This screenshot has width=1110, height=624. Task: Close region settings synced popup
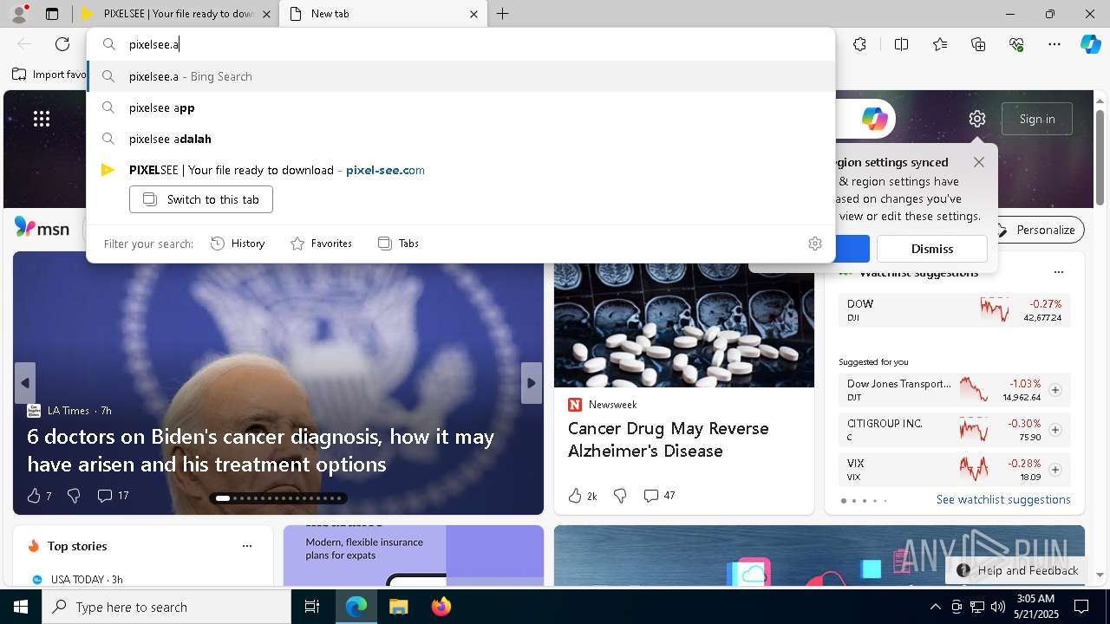coord(979,162)
